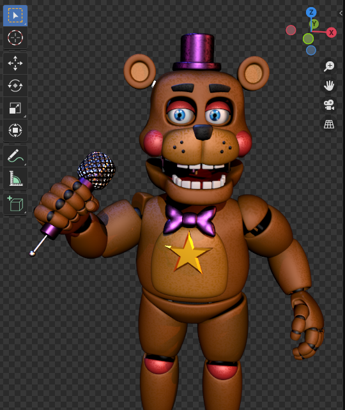Choose the Move tool

(15, 63)
